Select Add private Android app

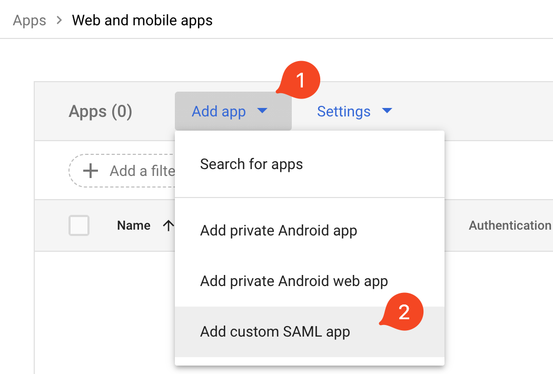279,231
